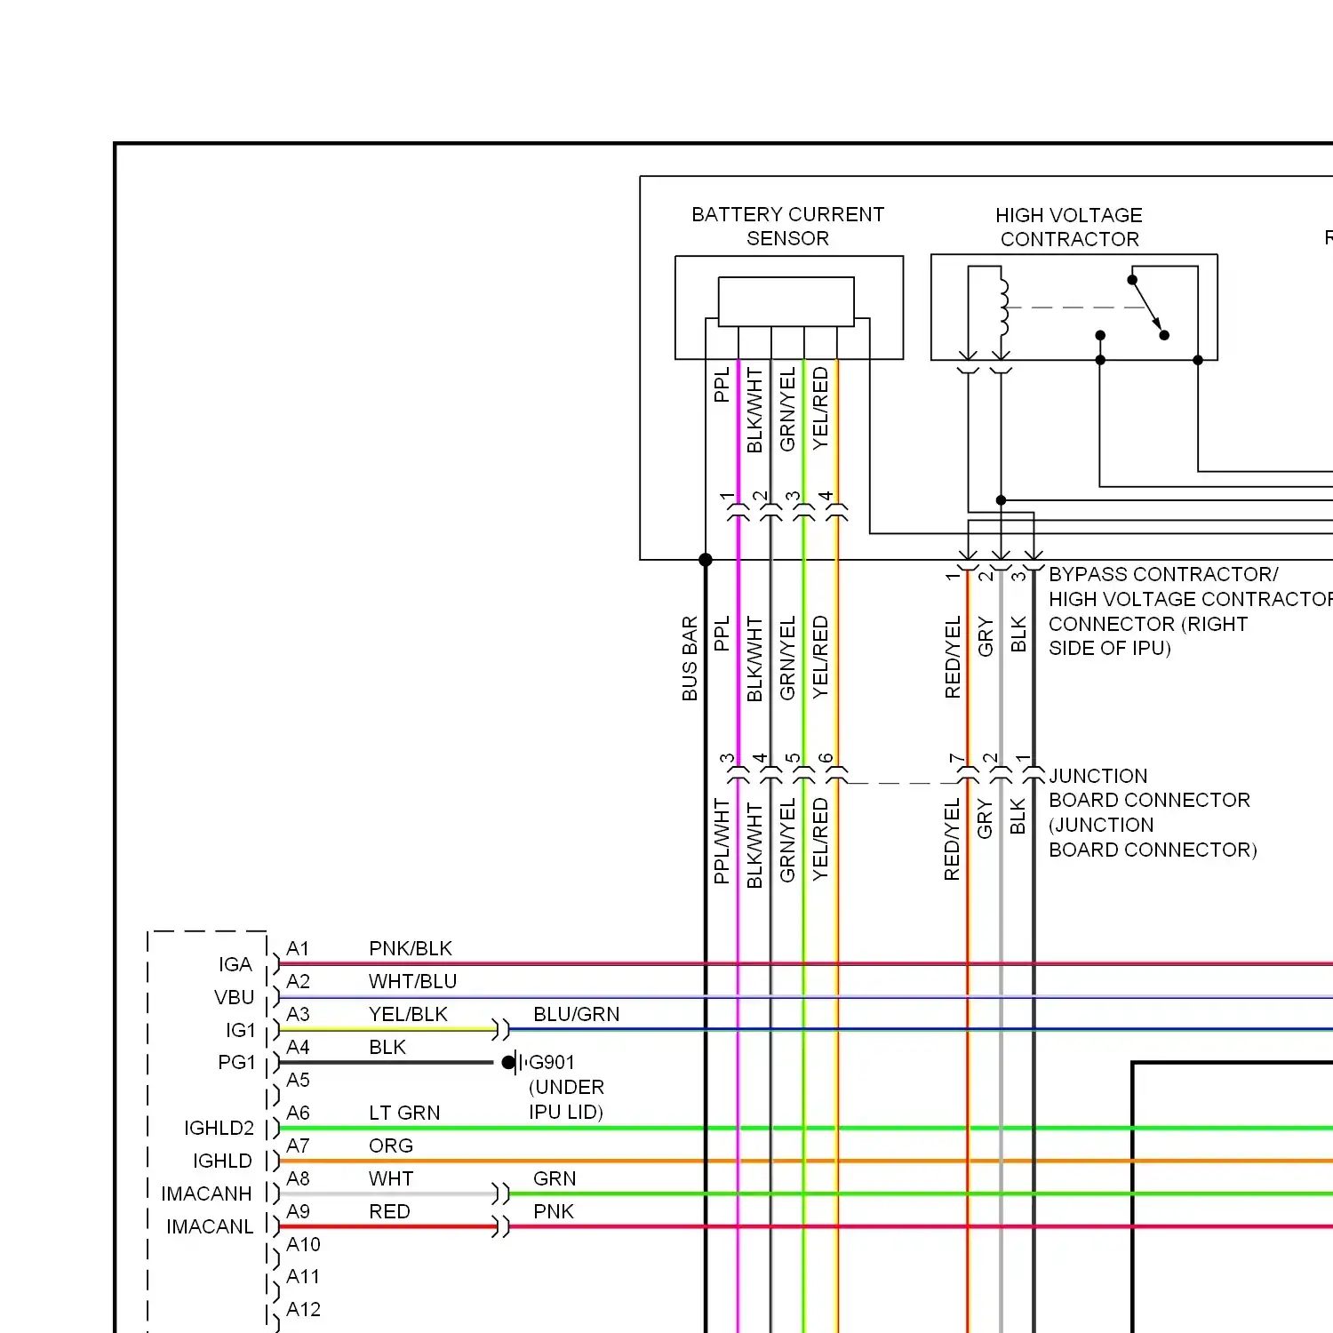Click pin label A10
The width and height of the screenshot is (1333, 1333).
coord(303,1244)
